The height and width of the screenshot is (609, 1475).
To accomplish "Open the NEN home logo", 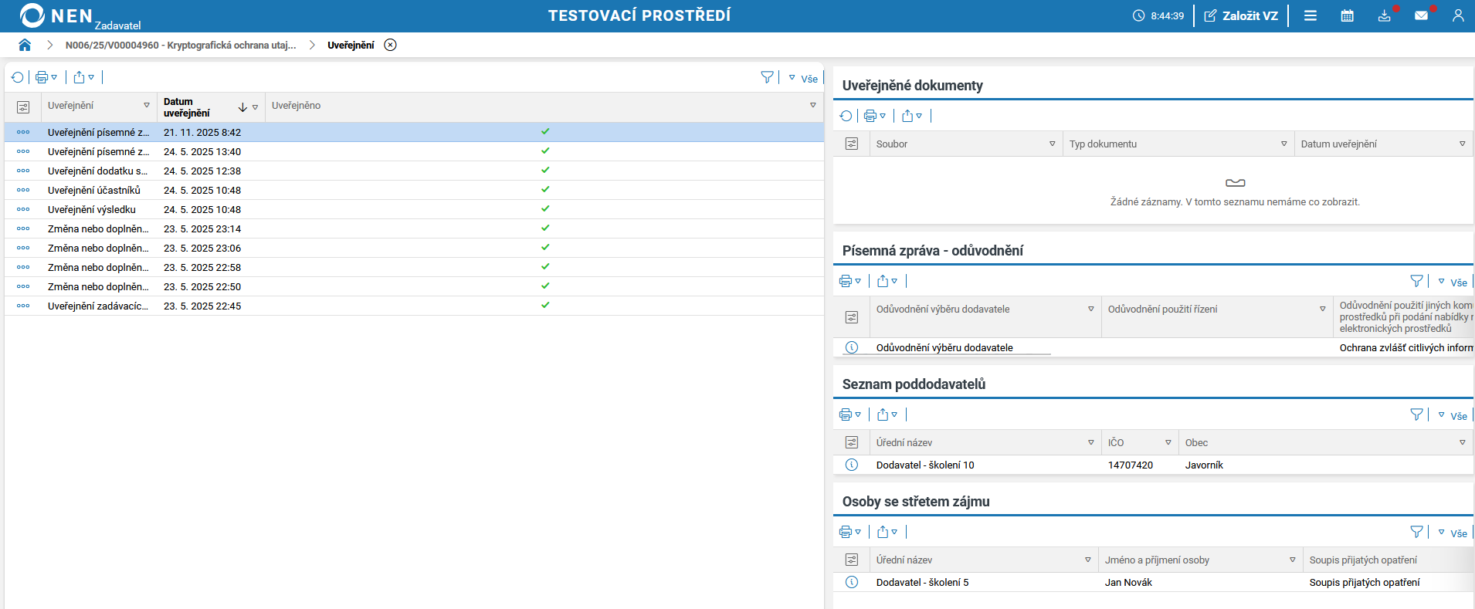I will click(x=56, y=15).
